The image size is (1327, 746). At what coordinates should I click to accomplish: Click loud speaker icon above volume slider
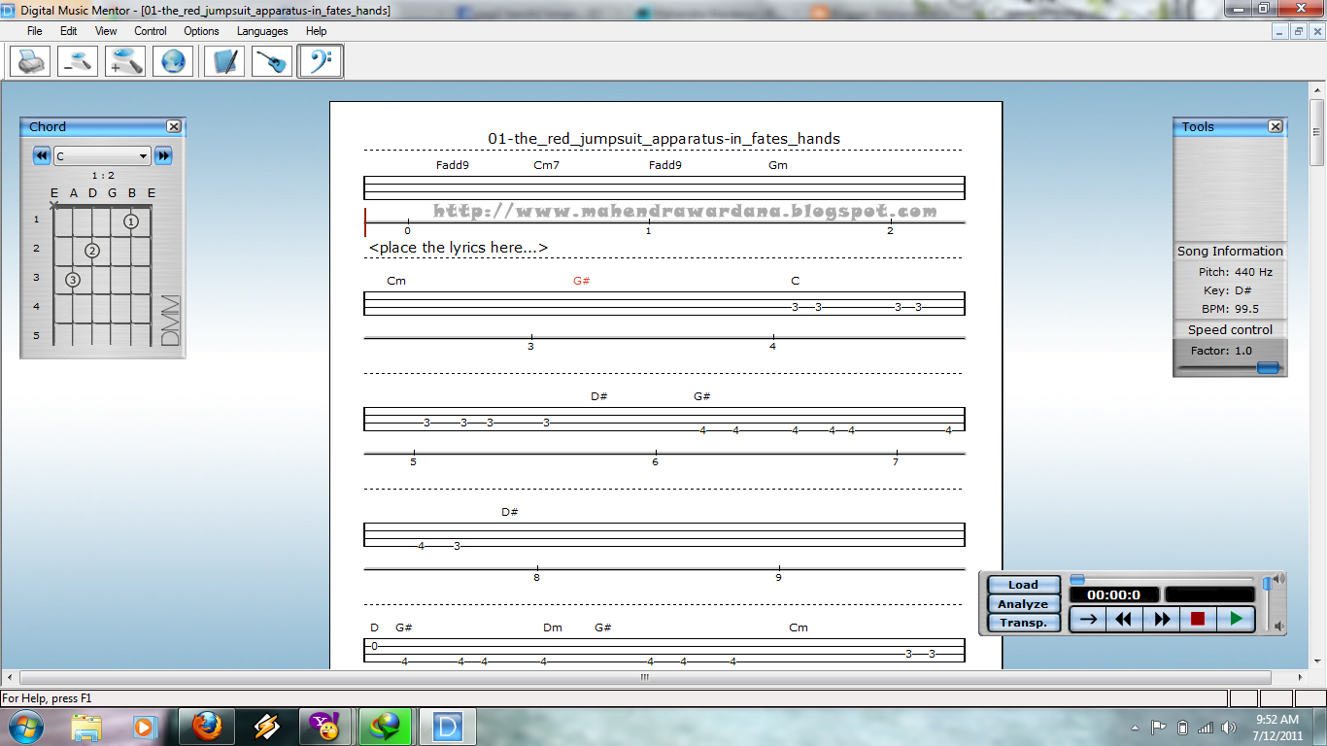point(1279,579)
